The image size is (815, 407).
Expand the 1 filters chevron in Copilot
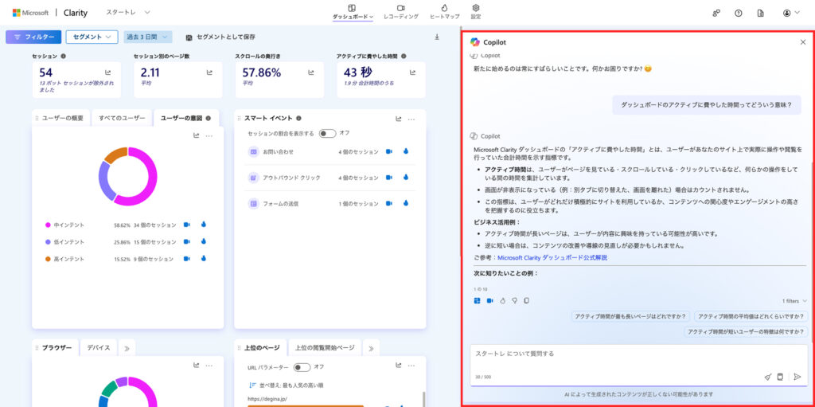click(x=805, y=301)
